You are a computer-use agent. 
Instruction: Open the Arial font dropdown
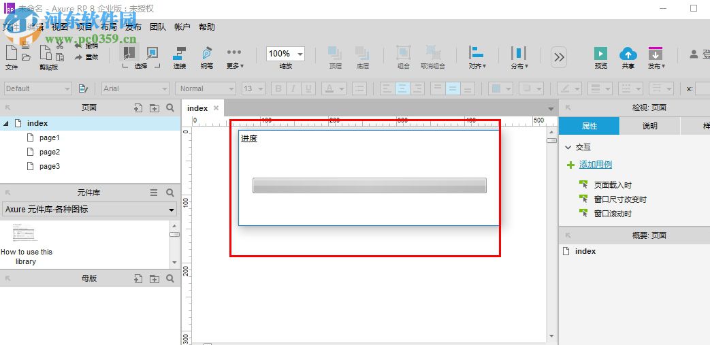[x=135, y=88]
